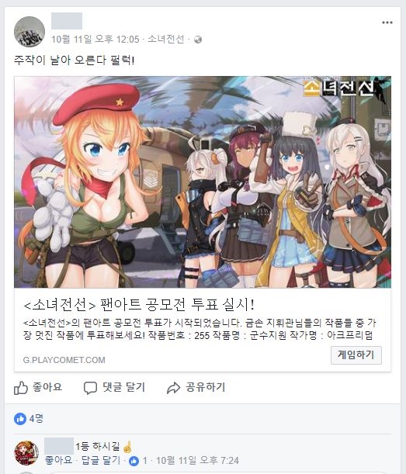This screenshot has height=474, width=406.
Task: Open post timestamp 10월 11일 오후 12:05
Action: (95, 39)
